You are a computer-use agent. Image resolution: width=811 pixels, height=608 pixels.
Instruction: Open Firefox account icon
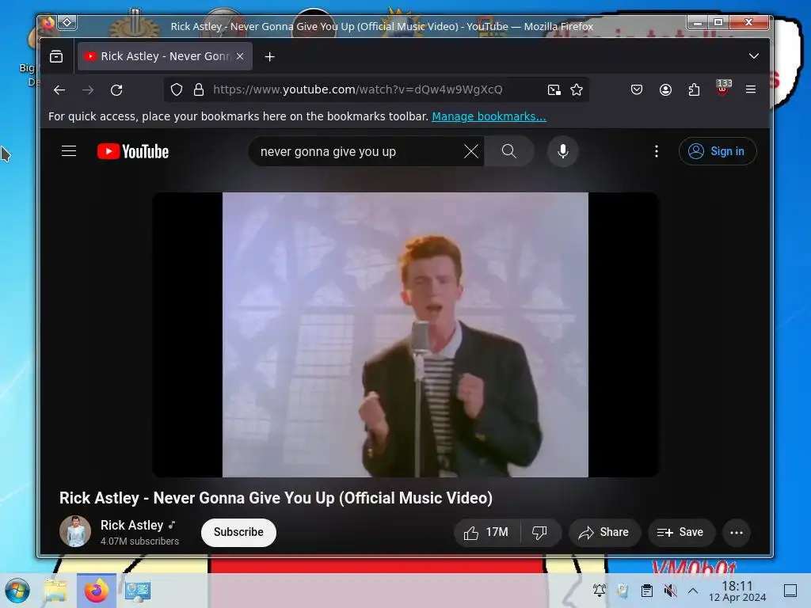pyautogui.click(x=665, y=89)
